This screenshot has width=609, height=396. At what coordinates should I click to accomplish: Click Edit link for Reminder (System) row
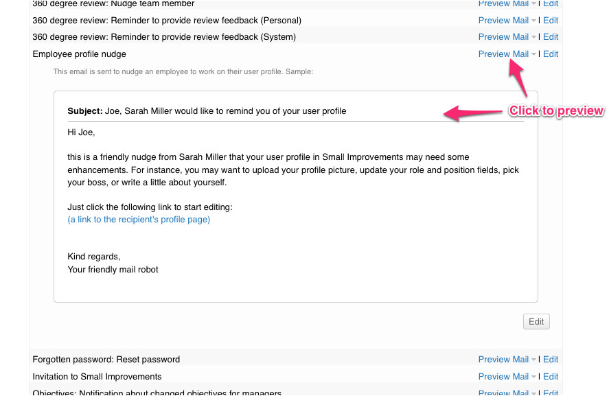click(x=551, y=36)
